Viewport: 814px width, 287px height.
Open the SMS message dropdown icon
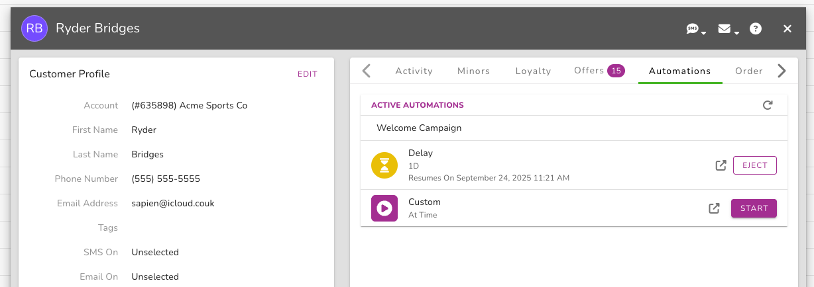695,29
